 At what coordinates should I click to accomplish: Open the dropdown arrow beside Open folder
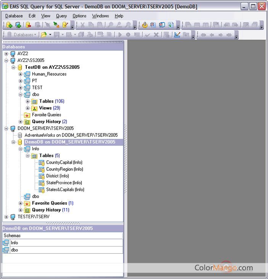pyautogui.click(x=50, y=35)
